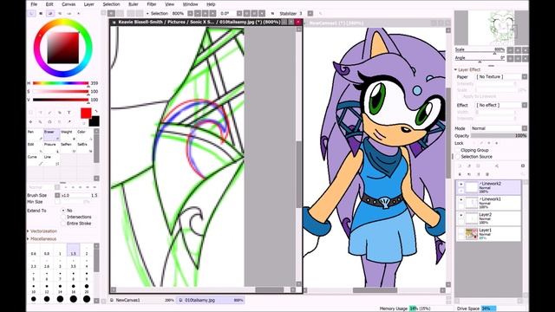Image resolution: width=555 pixels, height=312 pixels.
Task: Click the layer Opacity slider
Action: 499,136
